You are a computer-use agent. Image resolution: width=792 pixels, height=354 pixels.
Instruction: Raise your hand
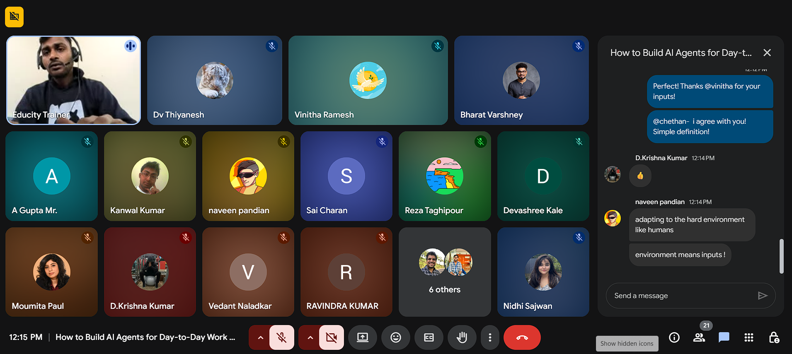click(462, 337)
